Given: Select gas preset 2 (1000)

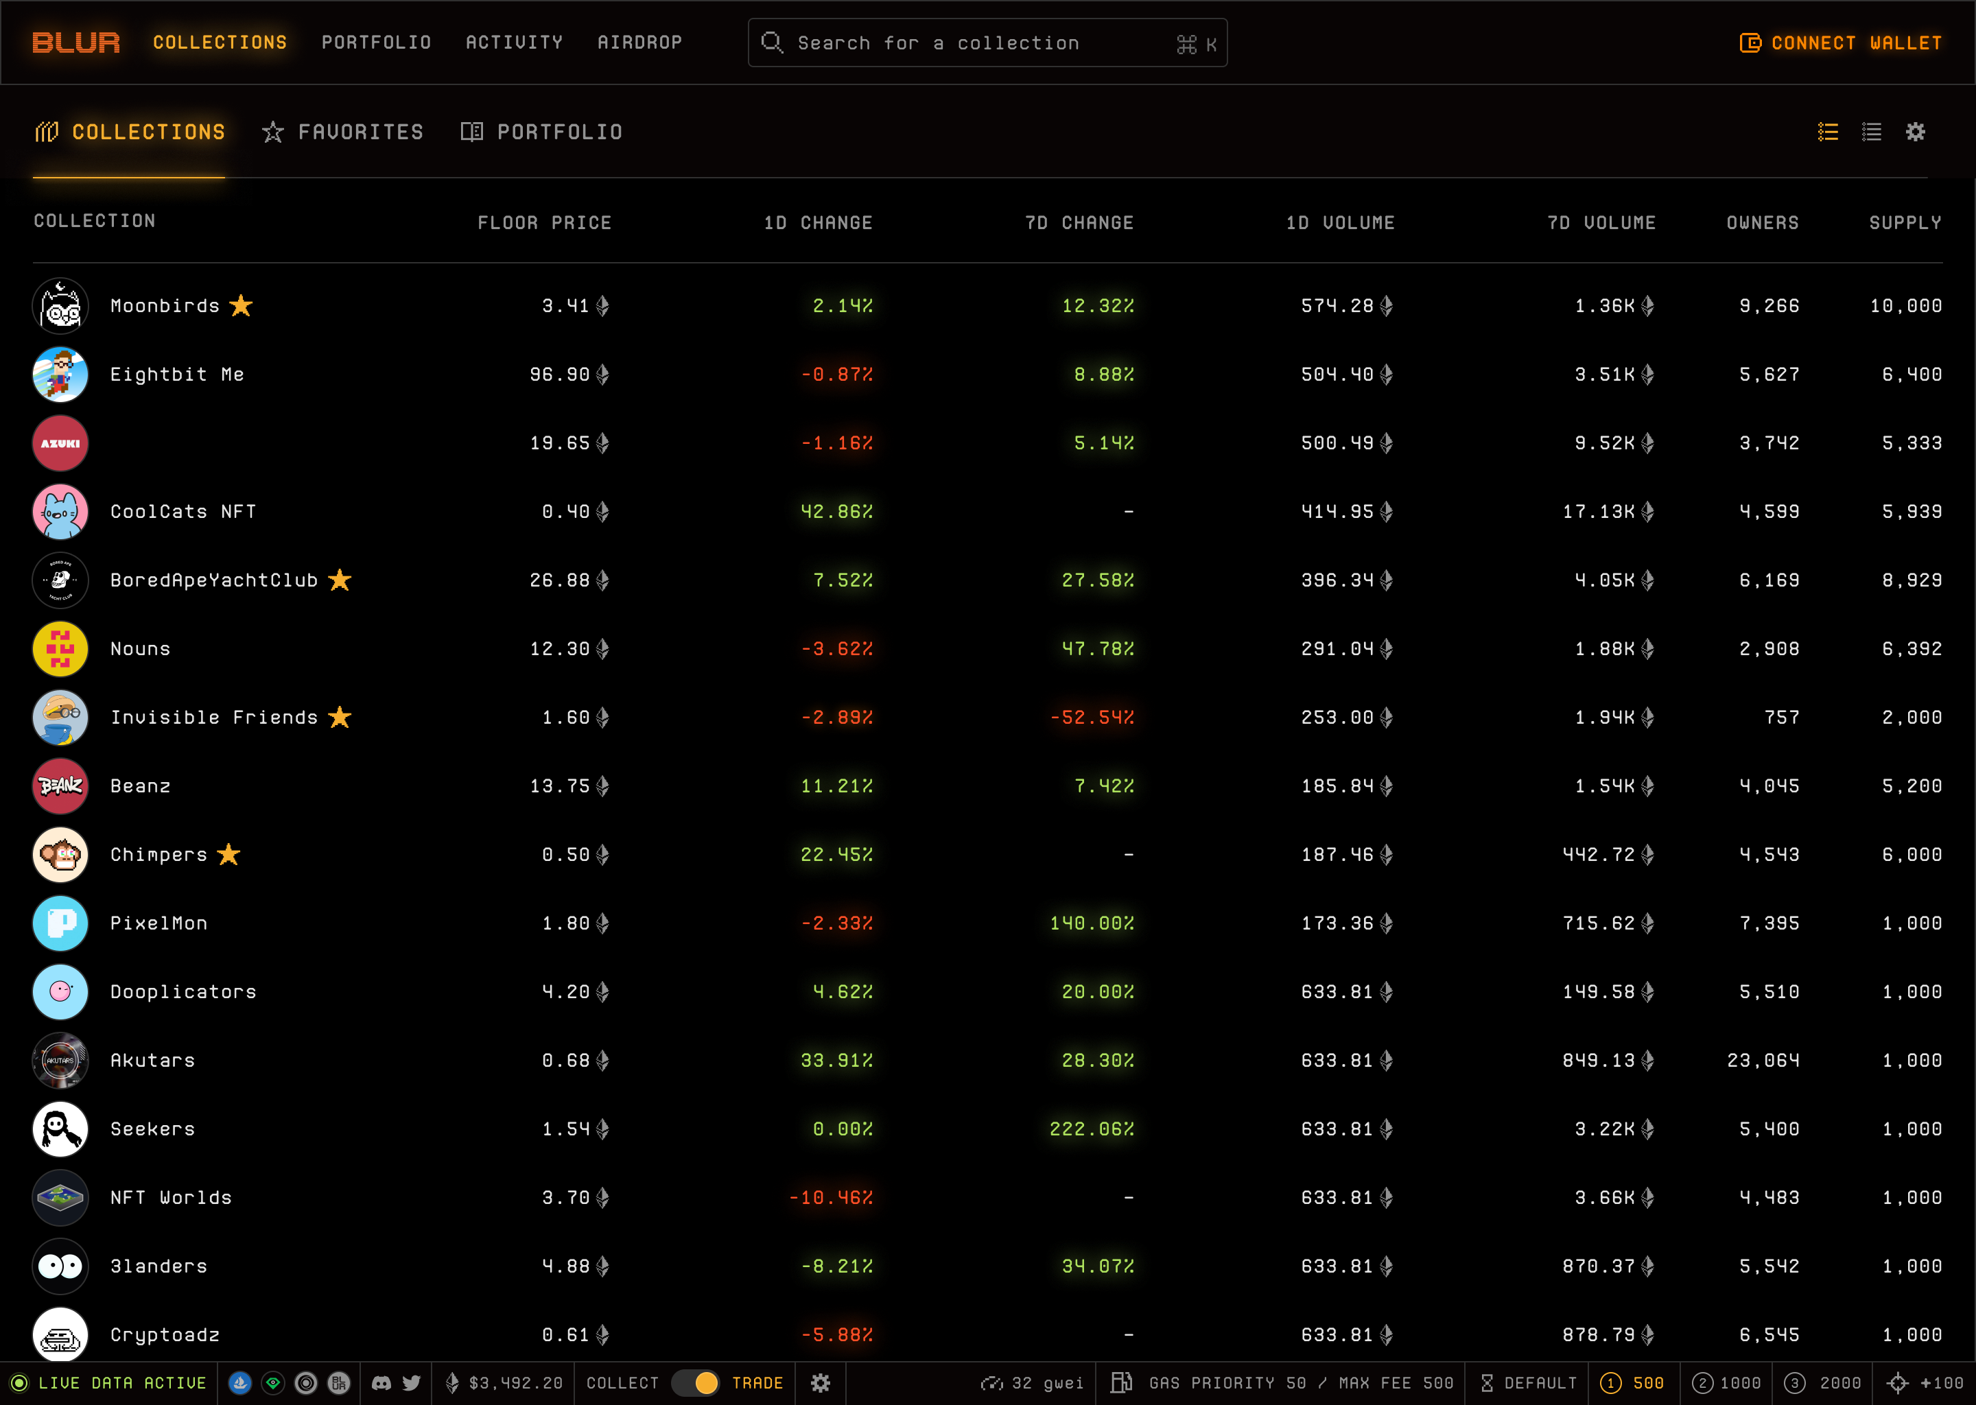Looking at the screenshot, I should coord(1726,1382).
